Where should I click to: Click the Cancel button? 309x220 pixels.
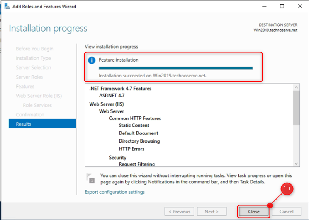pos(286,212)
